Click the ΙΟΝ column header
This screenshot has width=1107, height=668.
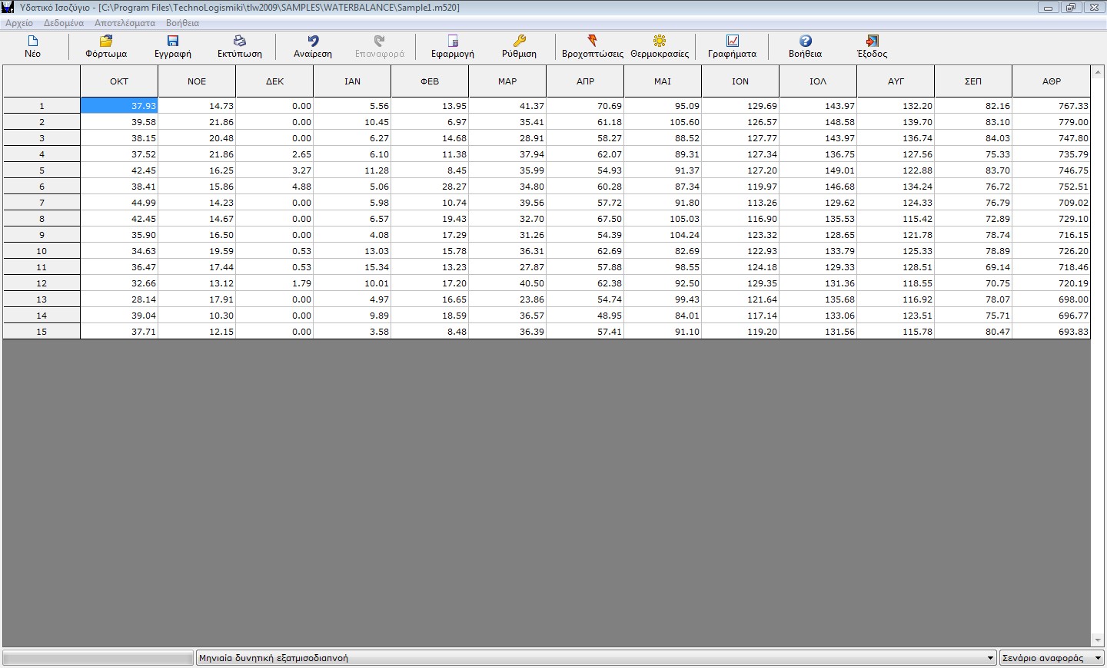point(740,81)
